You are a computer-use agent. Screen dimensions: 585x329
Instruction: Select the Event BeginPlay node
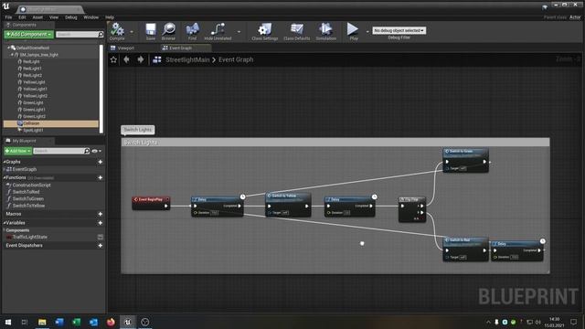click(151, 203)
